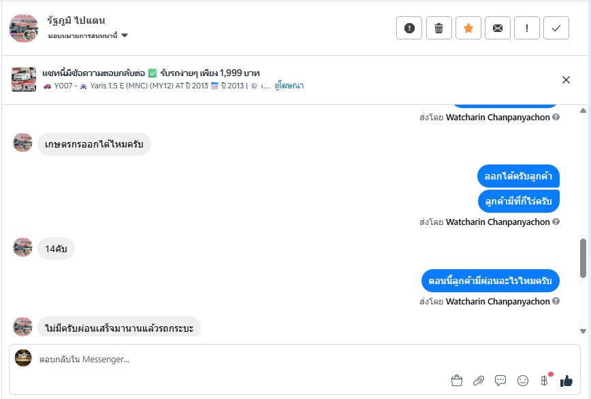591x399 pixels.
Task: Attach a file with paperclip icon
Action: coord(479,381)
